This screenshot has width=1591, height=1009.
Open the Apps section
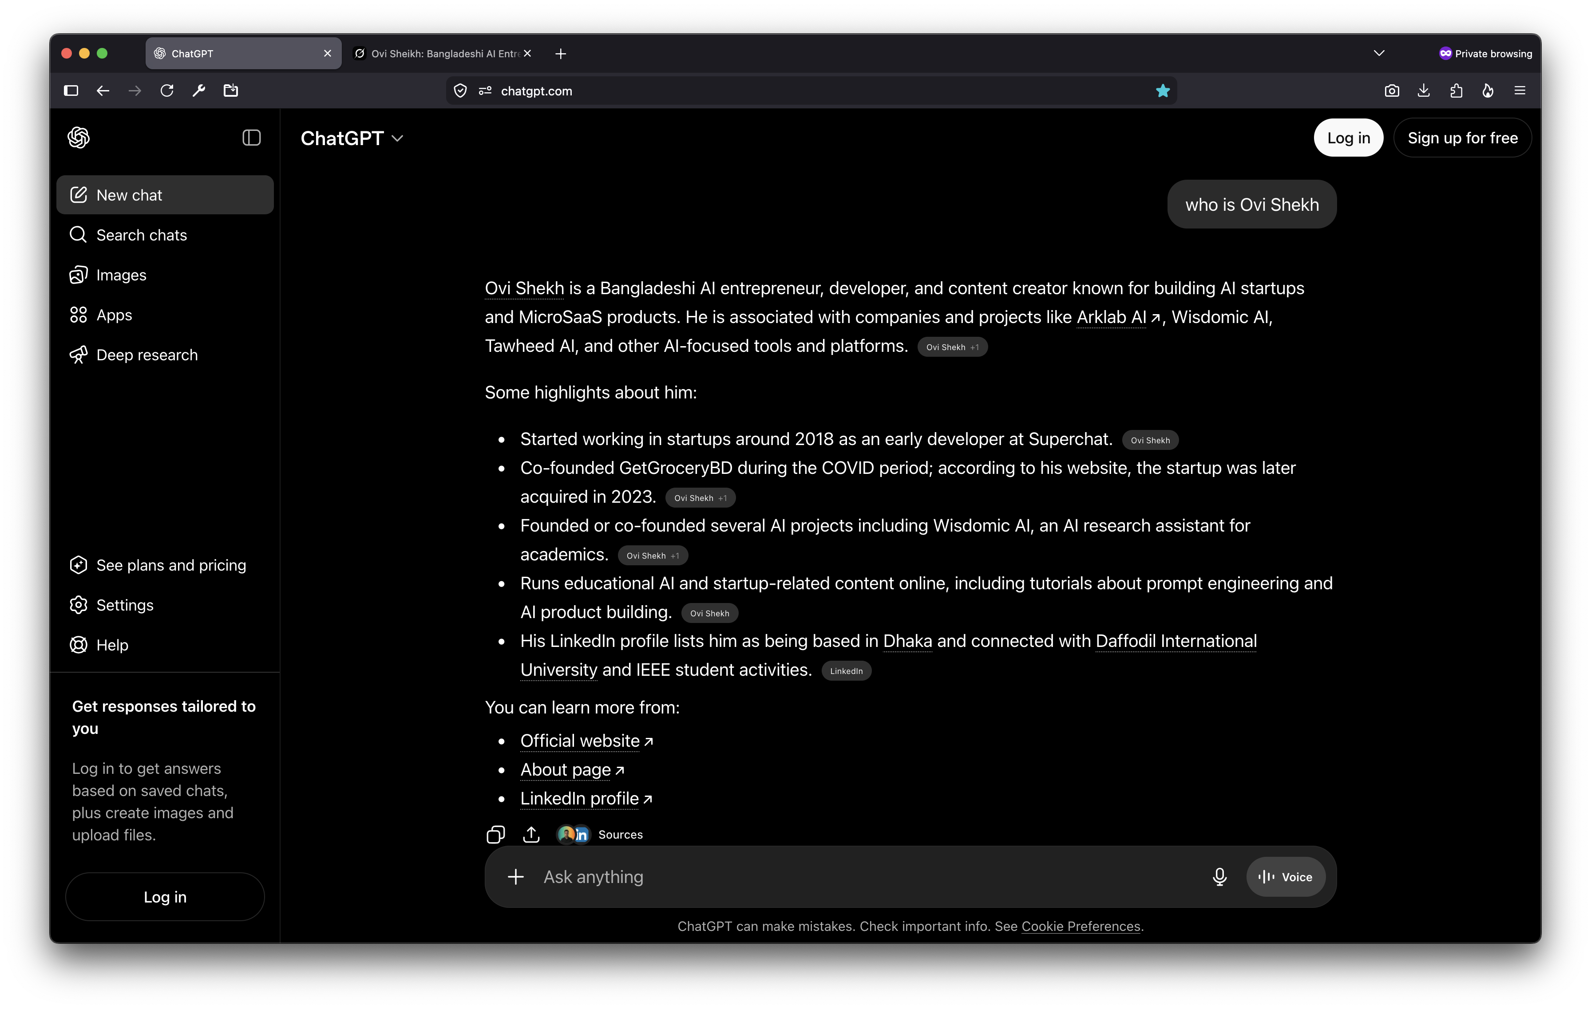point(165,315)
